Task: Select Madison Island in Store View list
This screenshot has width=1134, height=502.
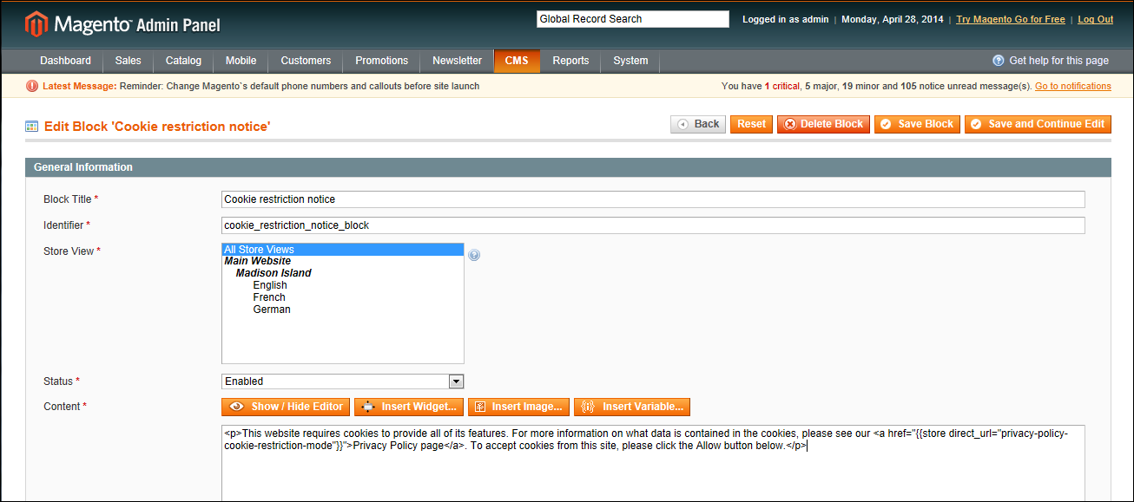Action: tap(274, 273)
